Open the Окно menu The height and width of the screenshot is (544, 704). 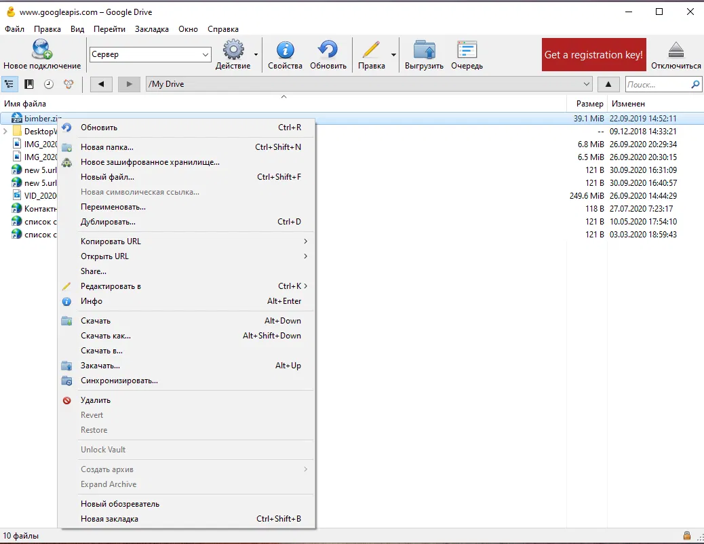tap(188, 29)
